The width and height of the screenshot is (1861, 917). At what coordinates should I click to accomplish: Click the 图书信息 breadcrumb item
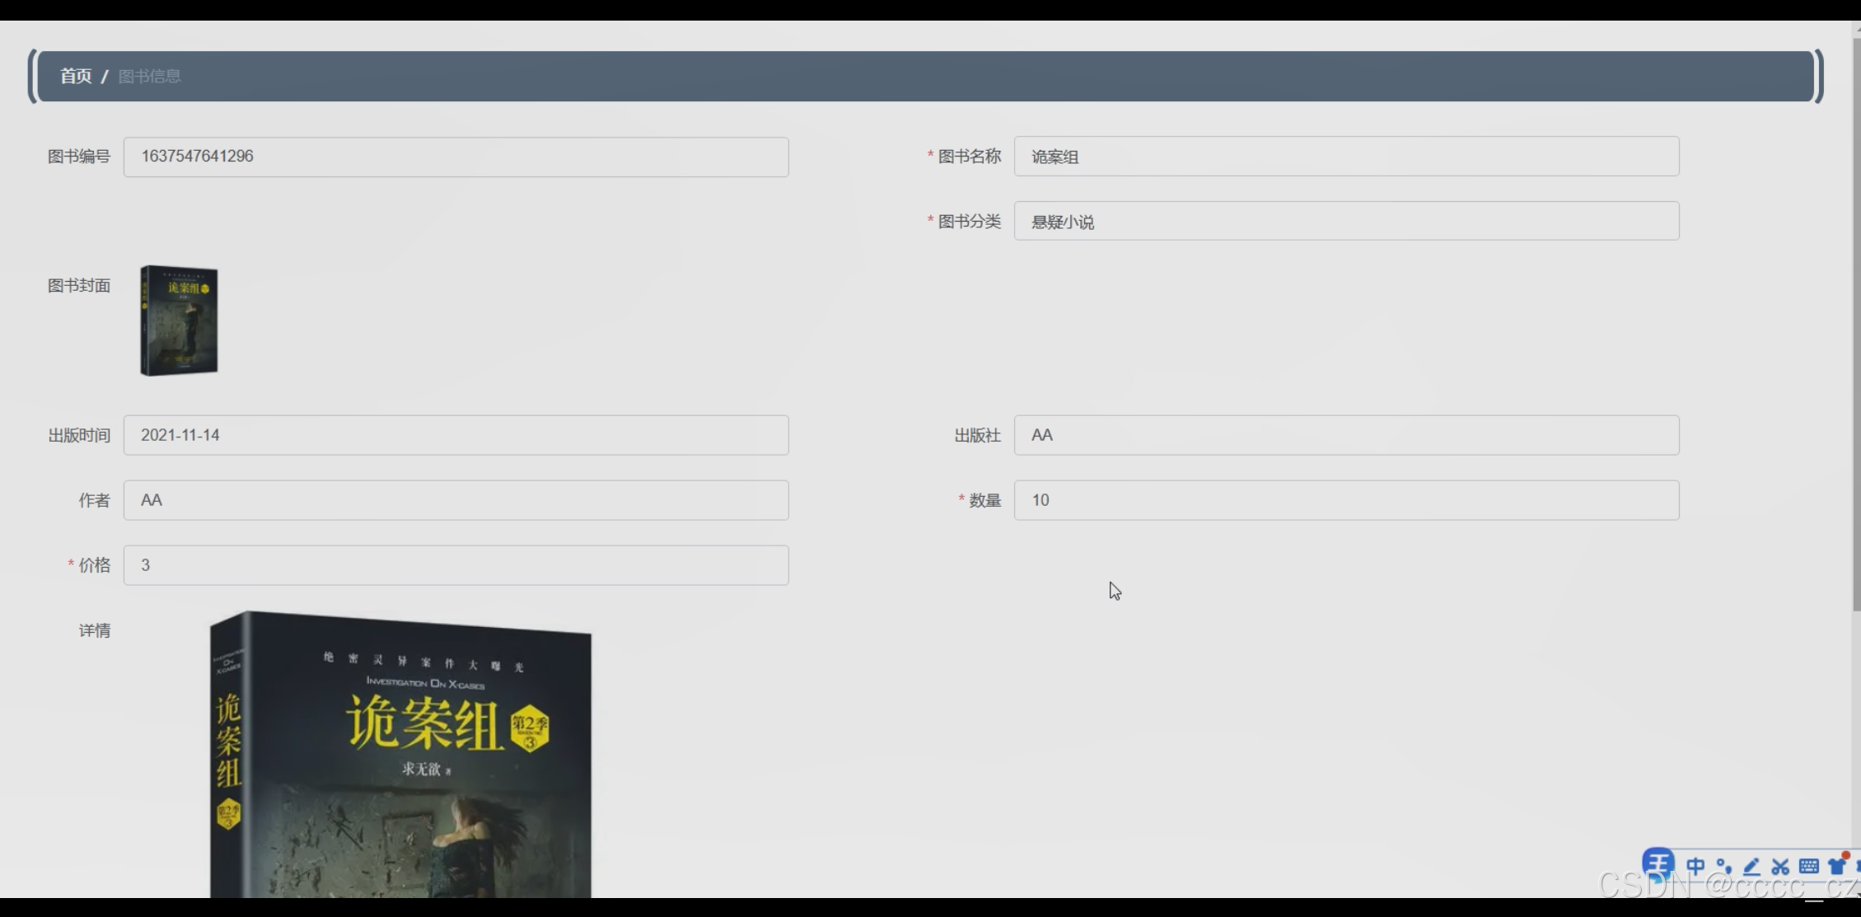149,76
